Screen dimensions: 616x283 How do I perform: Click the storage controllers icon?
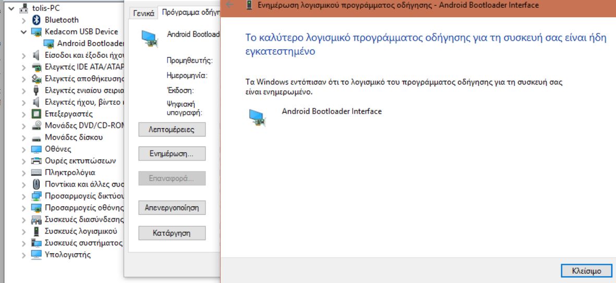click(36, 79)
